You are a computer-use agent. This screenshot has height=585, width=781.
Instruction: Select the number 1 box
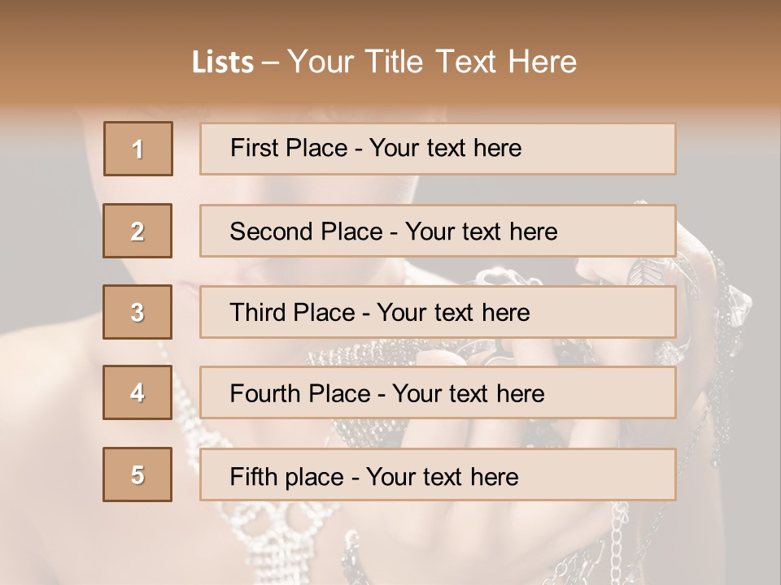138,149
